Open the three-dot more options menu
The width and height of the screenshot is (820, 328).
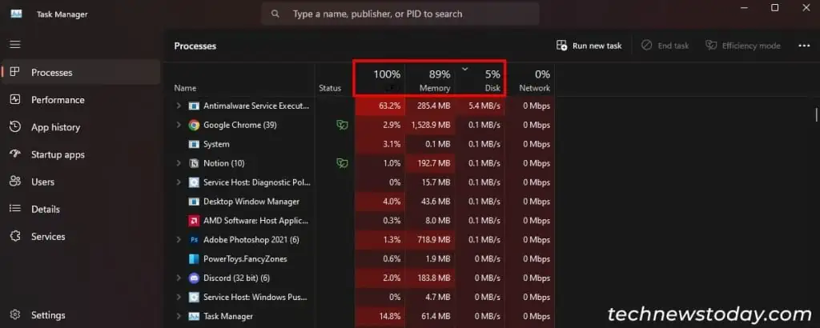(804, 46)
